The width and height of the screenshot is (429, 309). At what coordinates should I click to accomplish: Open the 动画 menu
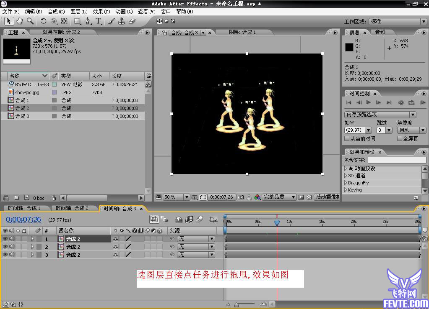(124, 11)
